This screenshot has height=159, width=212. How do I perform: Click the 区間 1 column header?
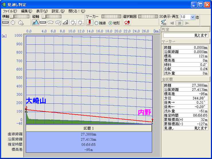[89, 128]
